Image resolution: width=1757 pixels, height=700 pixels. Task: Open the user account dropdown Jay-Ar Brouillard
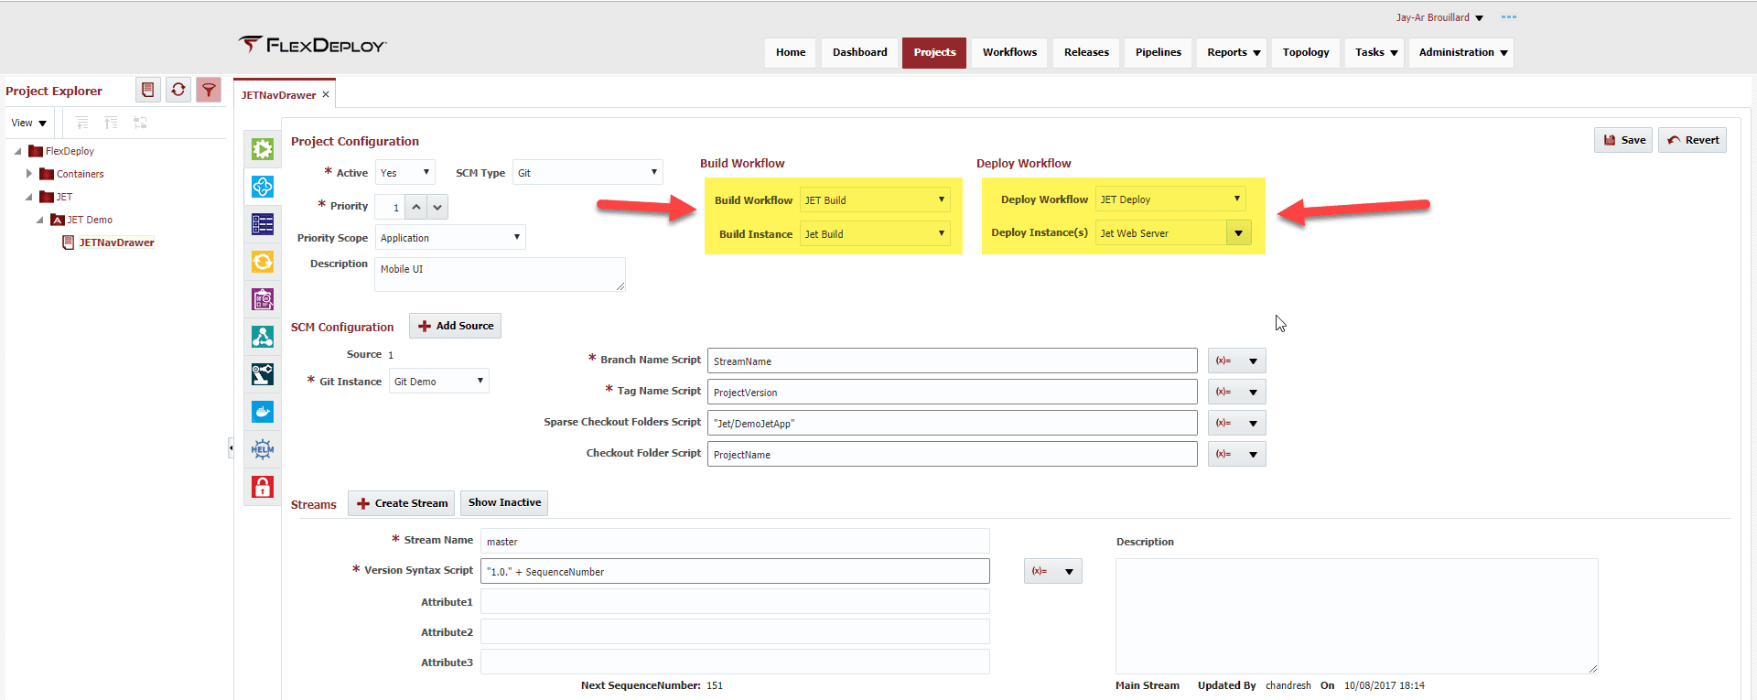click(1439, 17)
